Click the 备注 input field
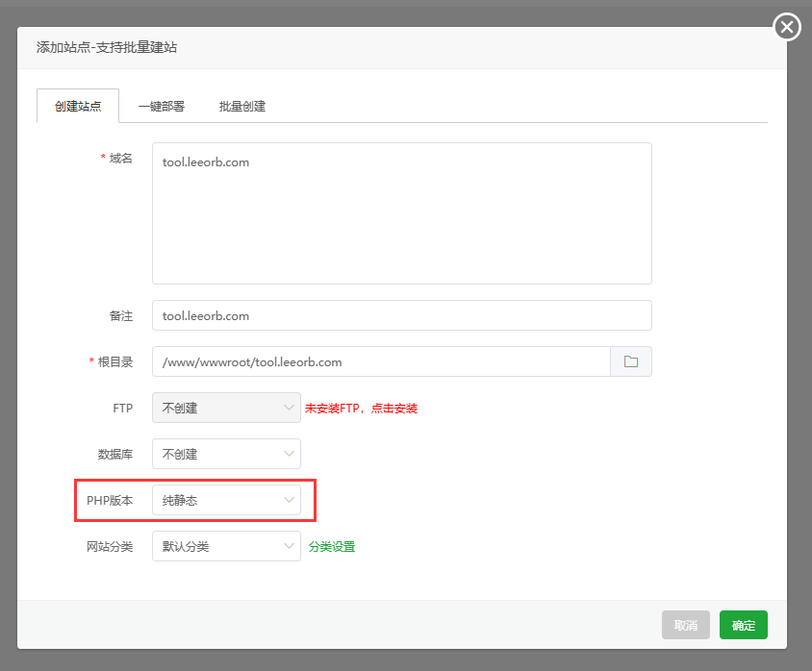The width and height of the screenshot is (812, 671). 401,315
